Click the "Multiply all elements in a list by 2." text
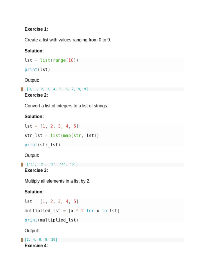Image resolution: width=209 pixels, height=279 pixels. tap(57, 181)
